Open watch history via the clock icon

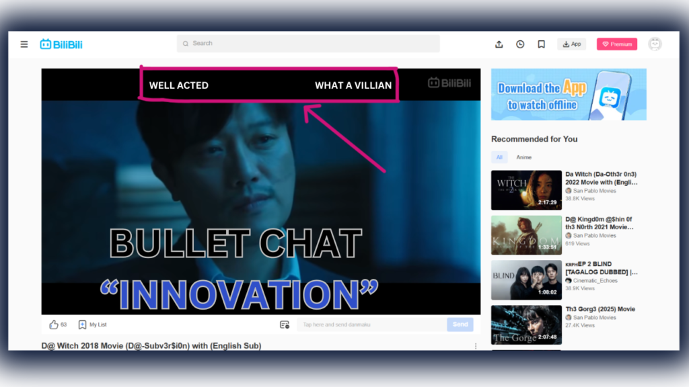pos(519,44)
